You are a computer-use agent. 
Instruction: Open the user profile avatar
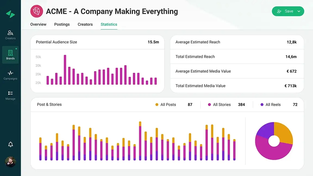[x=10, y=162]
